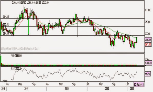Click the tall first volume bar
The height and width of the screenshot is (92, 153).
coord(1,60)
